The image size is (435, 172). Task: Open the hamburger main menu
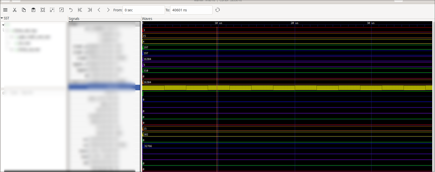[5, 10]
